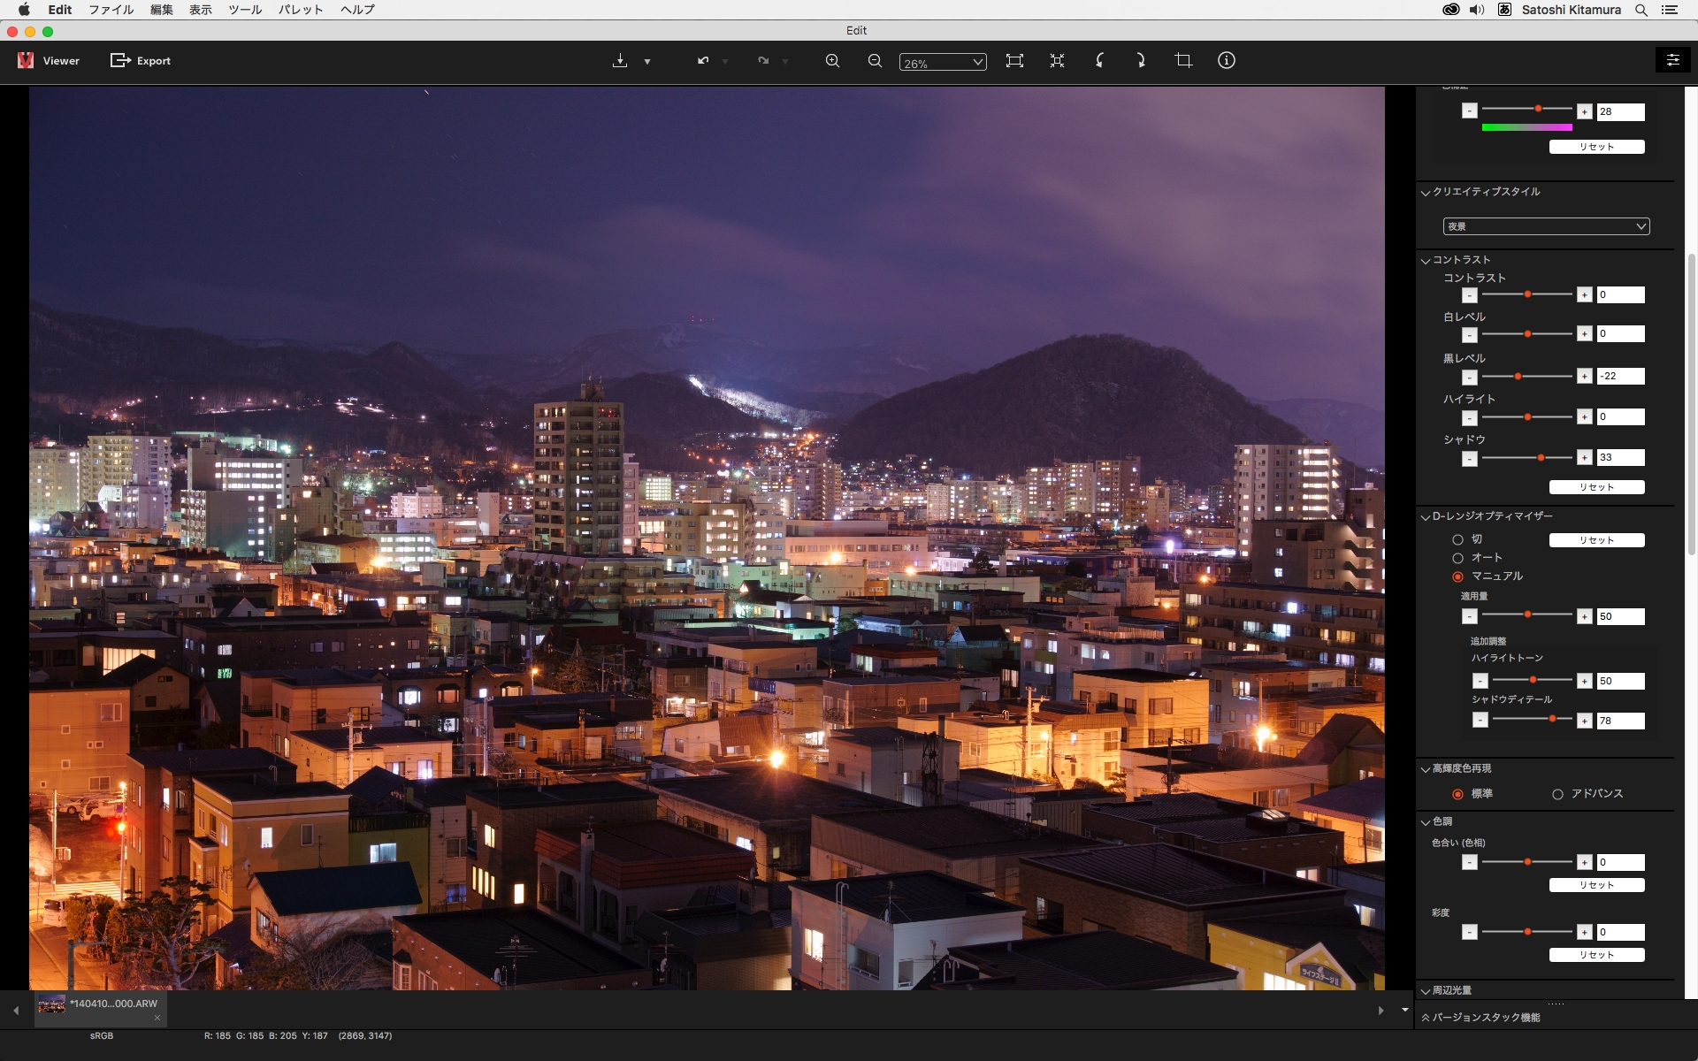Collapse the コントラスト section
1698x1061 pixels.
pyautogui.click(x=1426, y=260)
